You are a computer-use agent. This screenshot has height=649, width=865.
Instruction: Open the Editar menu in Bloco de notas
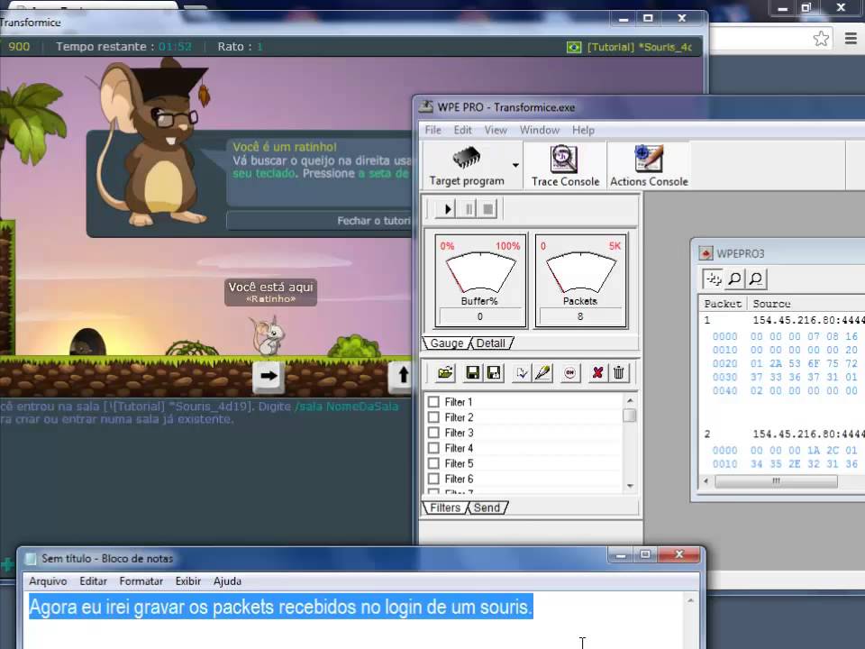click(93, 581)
